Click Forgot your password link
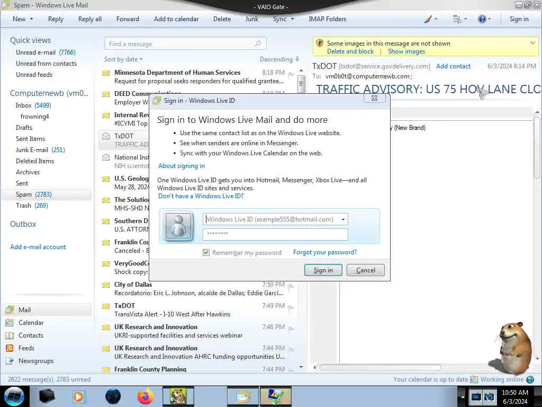The height and width of the screenshot is (407, 542). (325, 252)
